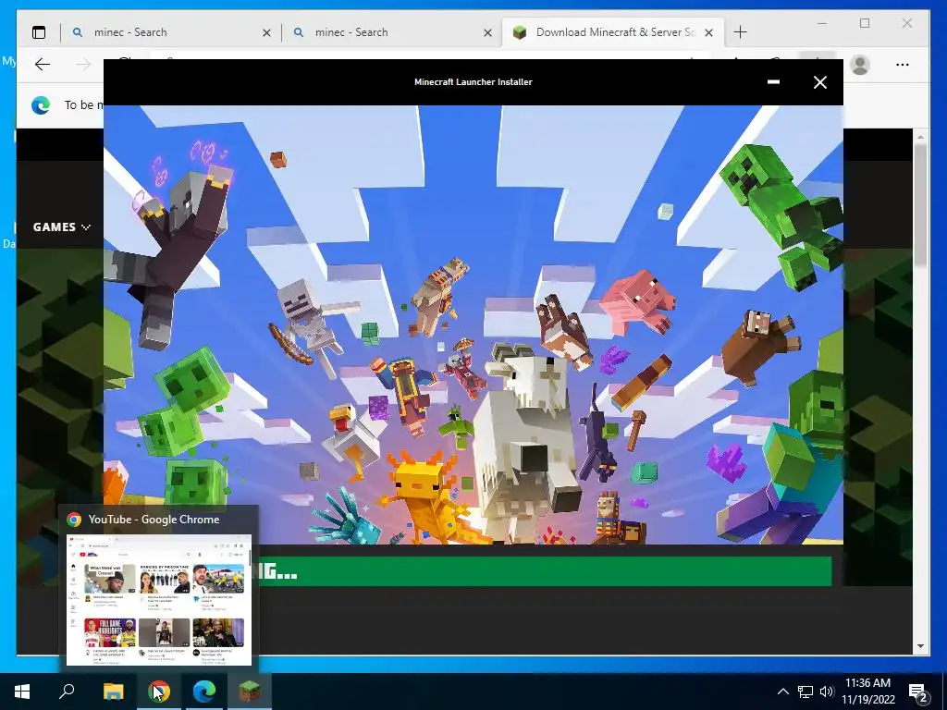This screenshot has width=947, height=710.
Task: Click Minecraft installer taskbar icon
Action: pos(250,692)
